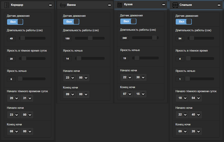Open Спальня night start hour dropdown 22

click(x=182, y=115)
